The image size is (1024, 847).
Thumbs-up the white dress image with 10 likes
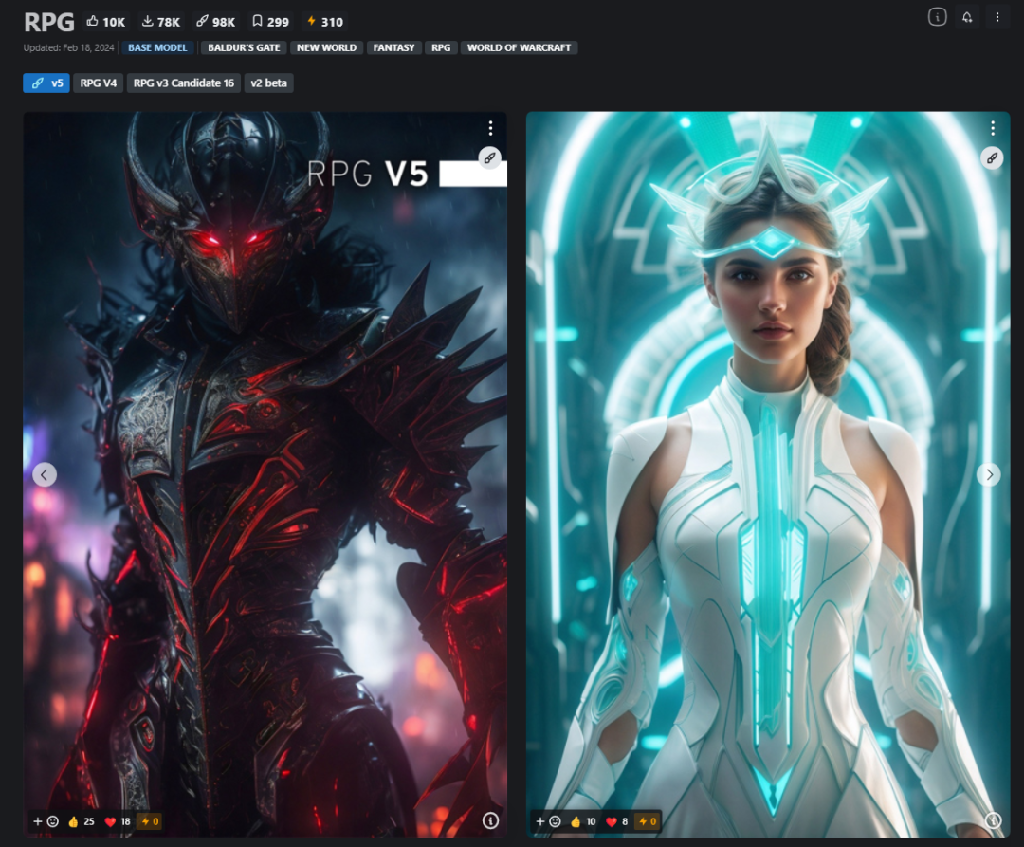(583, 821)
